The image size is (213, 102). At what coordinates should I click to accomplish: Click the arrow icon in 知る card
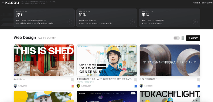click(x=132, y=22)
